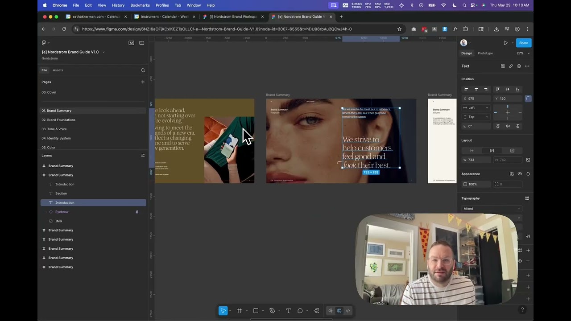Toggle layer visibility eye in Appearance

pyautogui.click(x=520, y=174)
